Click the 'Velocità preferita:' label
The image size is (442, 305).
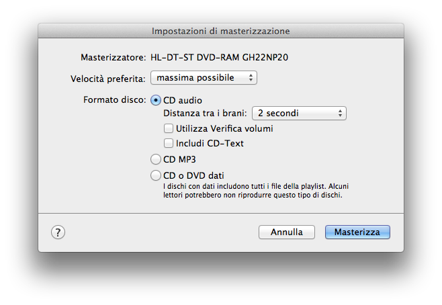(107, 79)
